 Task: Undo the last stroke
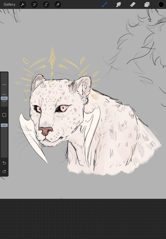4,163
